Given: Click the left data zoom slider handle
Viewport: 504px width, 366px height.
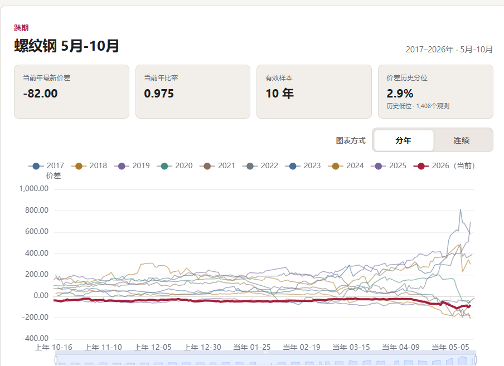Looking at the screenshot, I should click(56, 359).
